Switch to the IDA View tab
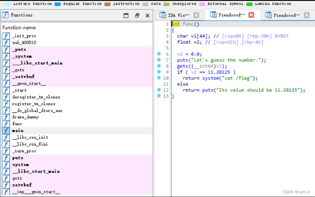The width and height of the screenshot is (315, 197). [x=179, y=15]
